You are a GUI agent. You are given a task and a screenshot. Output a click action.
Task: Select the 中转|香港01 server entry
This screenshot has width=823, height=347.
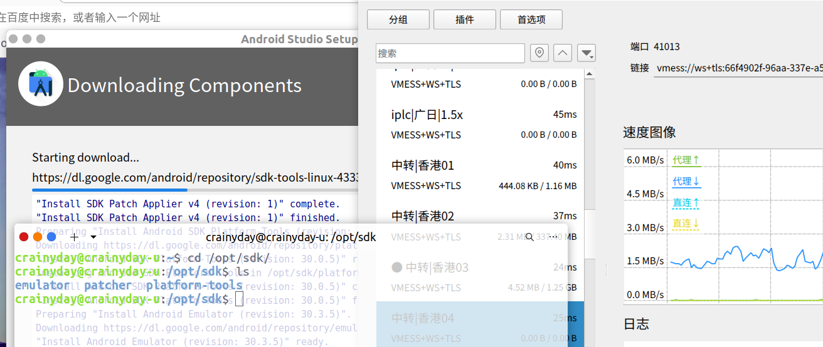(480, 175)
